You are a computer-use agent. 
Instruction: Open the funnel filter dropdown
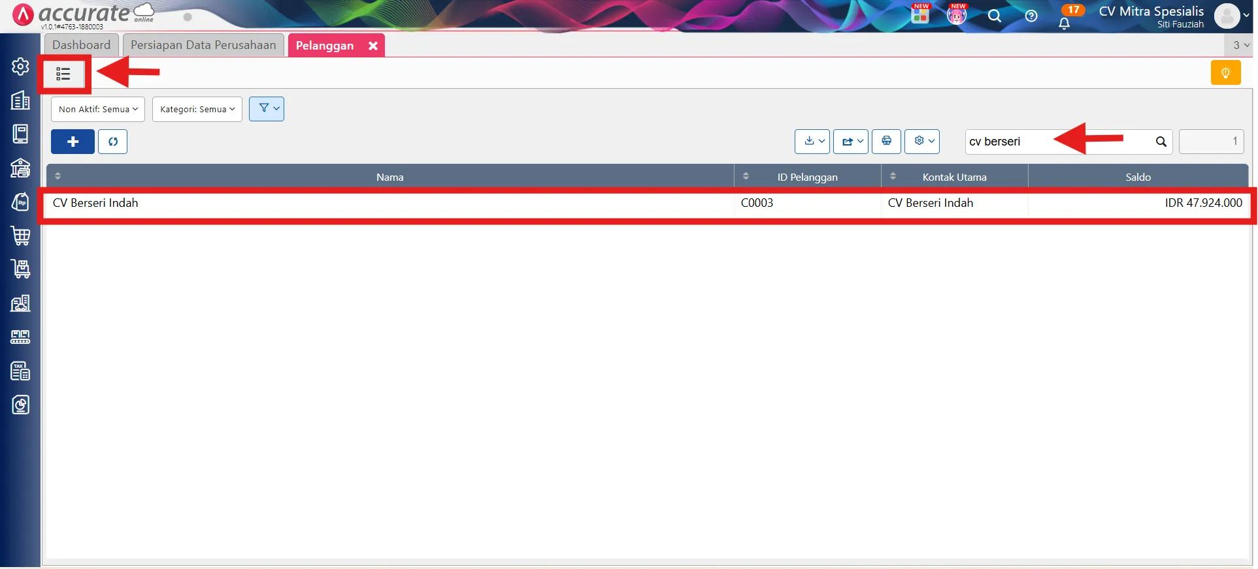[267, 109]
